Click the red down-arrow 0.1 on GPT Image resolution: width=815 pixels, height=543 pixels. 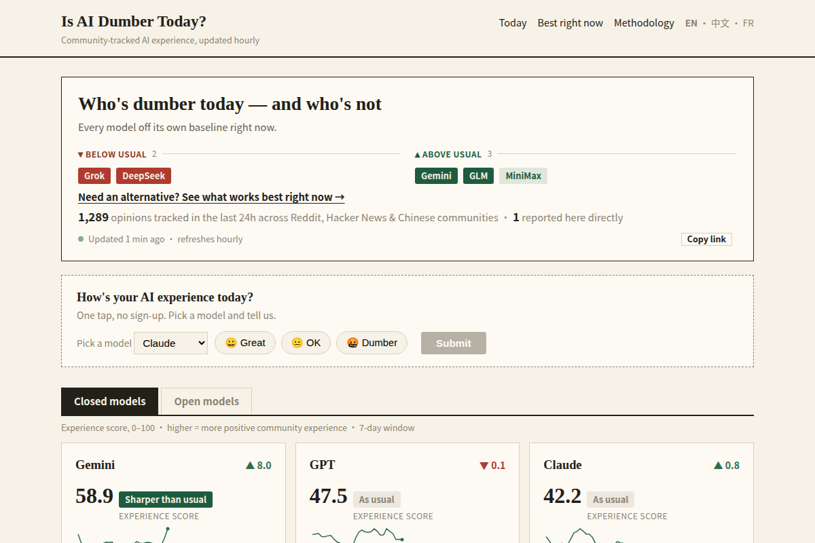[x=492, y=466]
